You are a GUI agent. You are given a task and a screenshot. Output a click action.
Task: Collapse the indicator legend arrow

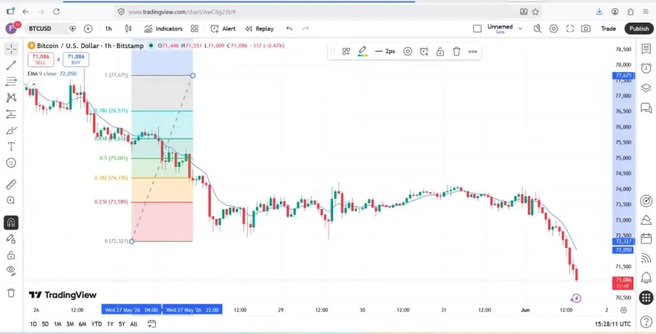coord(34,85)
